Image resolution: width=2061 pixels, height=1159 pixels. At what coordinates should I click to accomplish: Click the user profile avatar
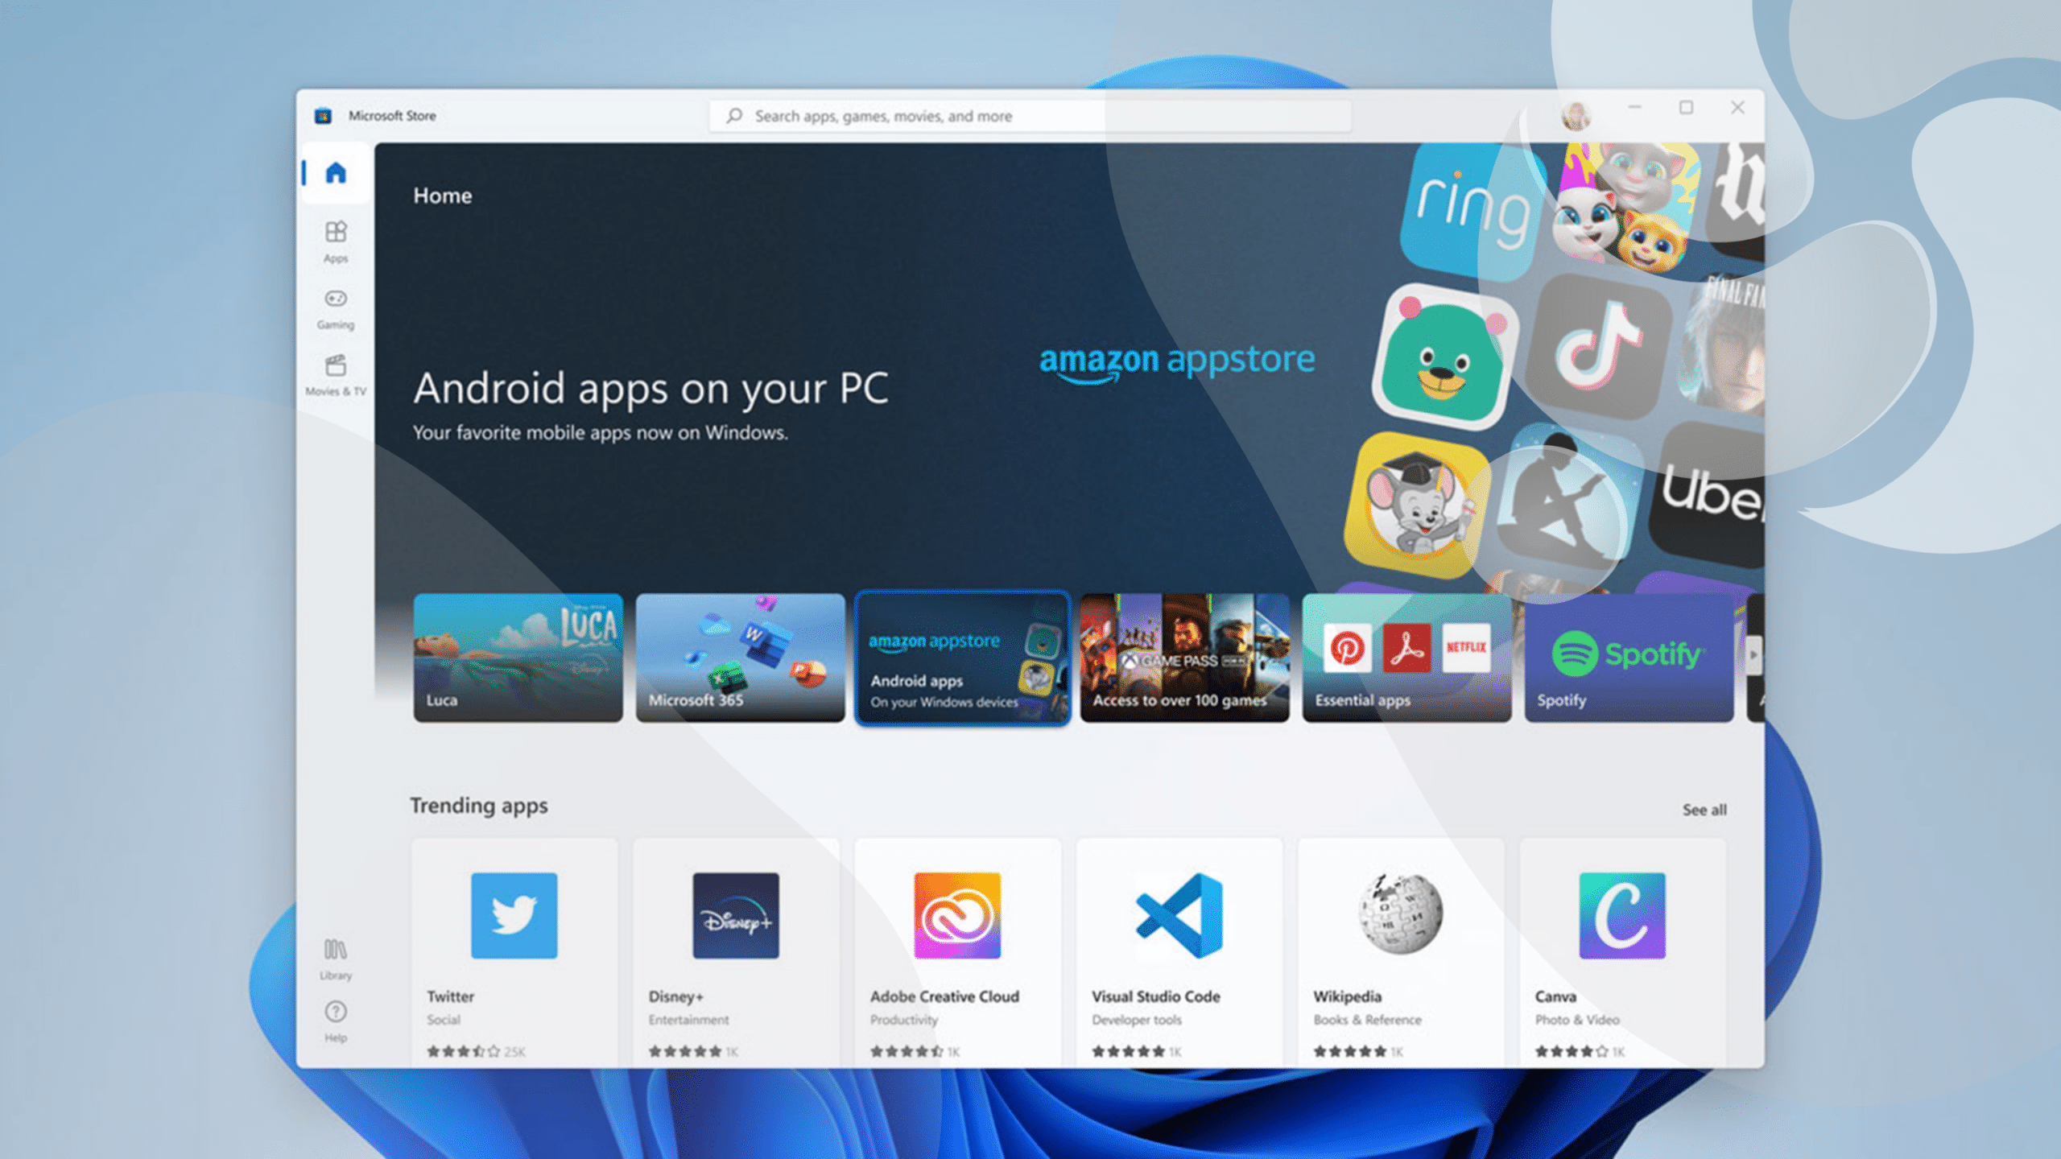click(x=1576, y=115)
